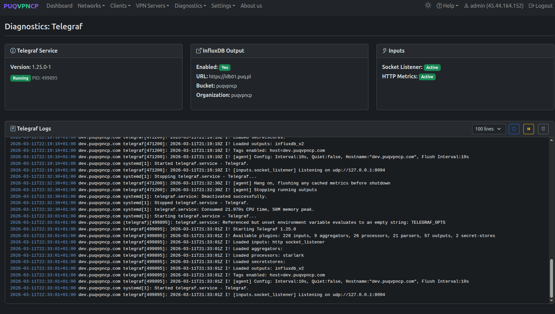This screenshot has width=555, height=314.
Task: Click log line 'Hang on, flushing any cached metrics'
Action: (200, 183)
